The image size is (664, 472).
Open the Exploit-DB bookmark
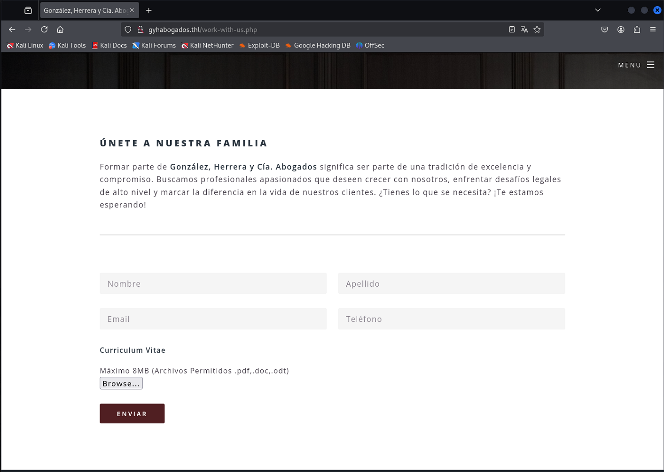(x=259, y=46)
